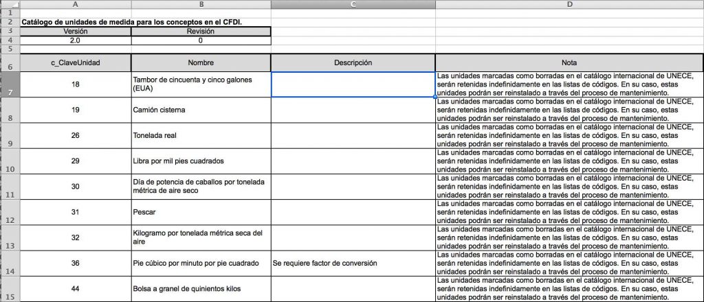Select the cell with unit key 44

pos(76,288)
